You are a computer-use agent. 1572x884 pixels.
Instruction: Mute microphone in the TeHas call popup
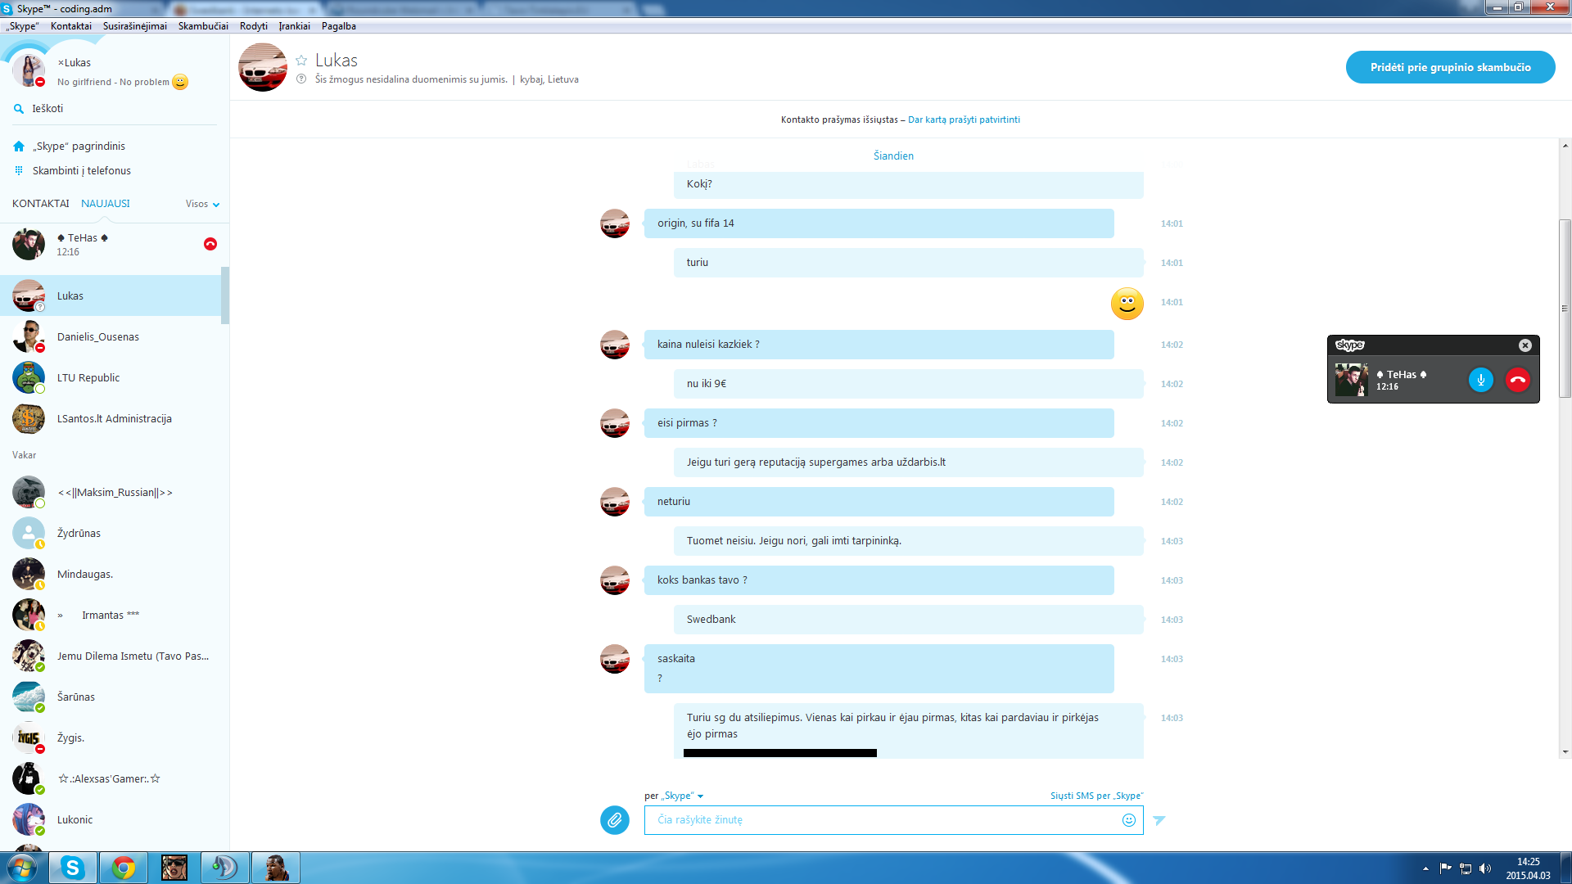pyautogui.click(x=1480, y=380)
